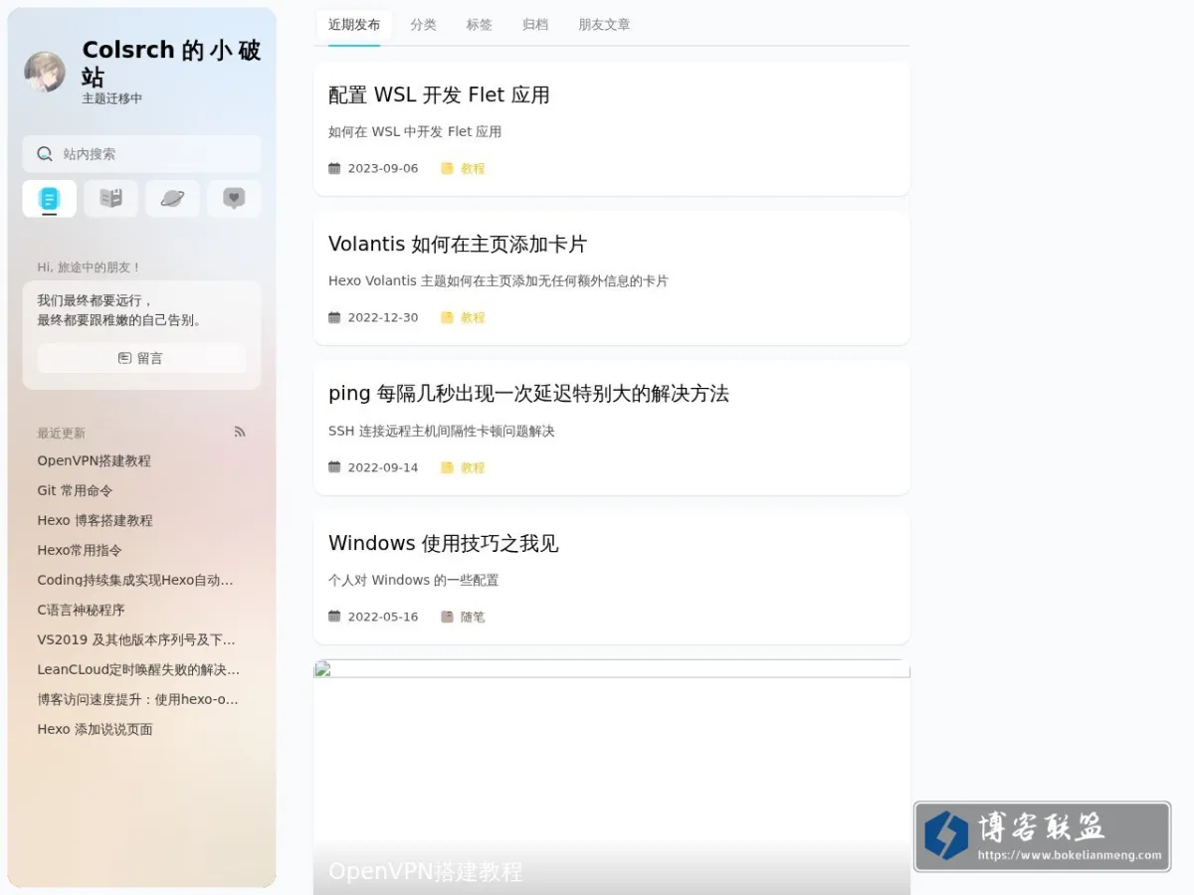The width and height of the screenshot is (1194, 895).
Task: Click the 留言 button
Action: 141,358
